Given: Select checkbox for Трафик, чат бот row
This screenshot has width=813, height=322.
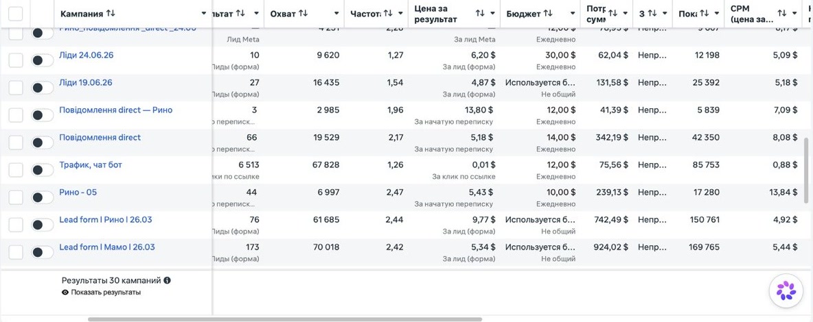Looking at the screenshot, I should [x=16, y=170].
